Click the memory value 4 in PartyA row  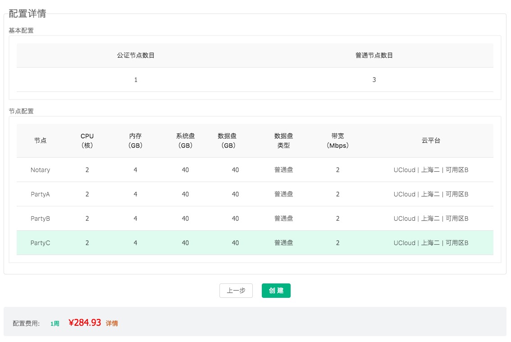(135, 194)
